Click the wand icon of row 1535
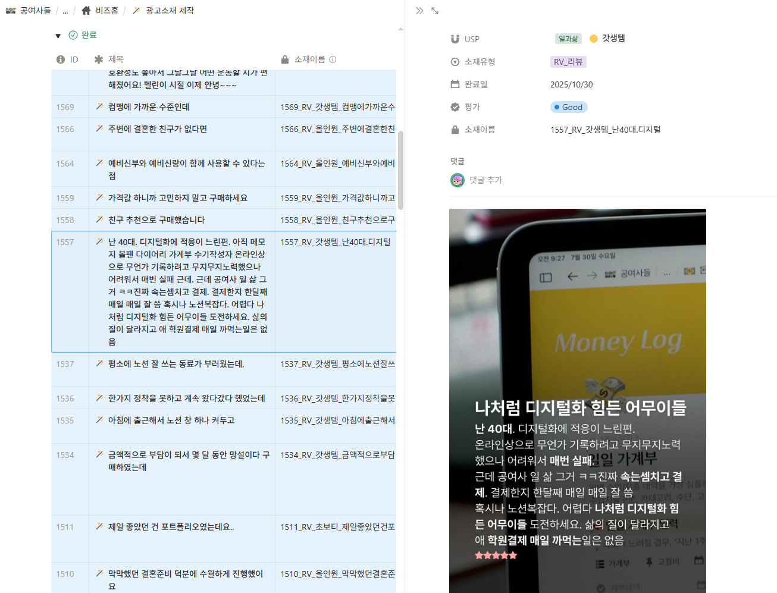The width and height of the screenshot is (777, 593). click(99, 420)
